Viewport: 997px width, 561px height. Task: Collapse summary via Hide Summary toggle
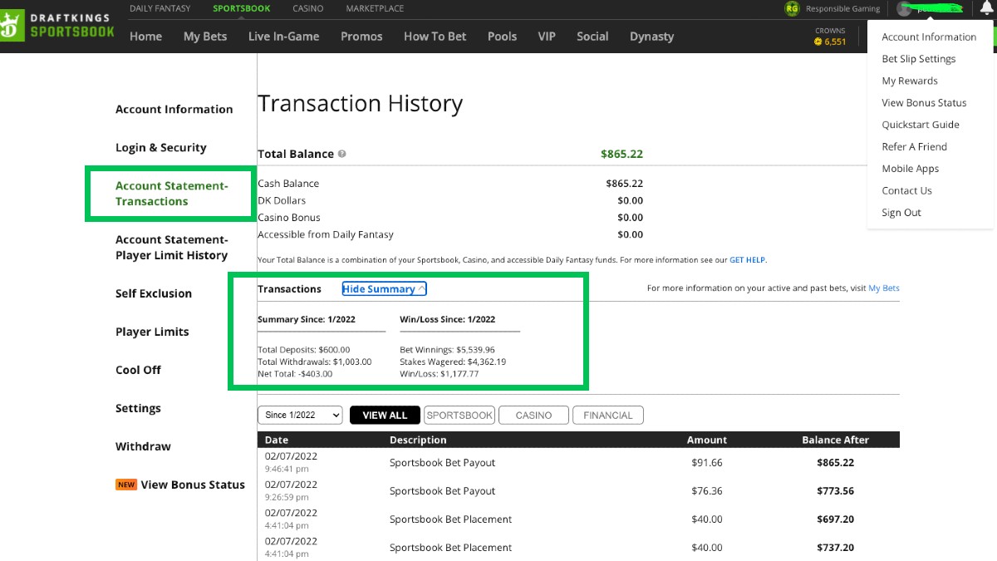pyautogui.click(x=384, y=288)
